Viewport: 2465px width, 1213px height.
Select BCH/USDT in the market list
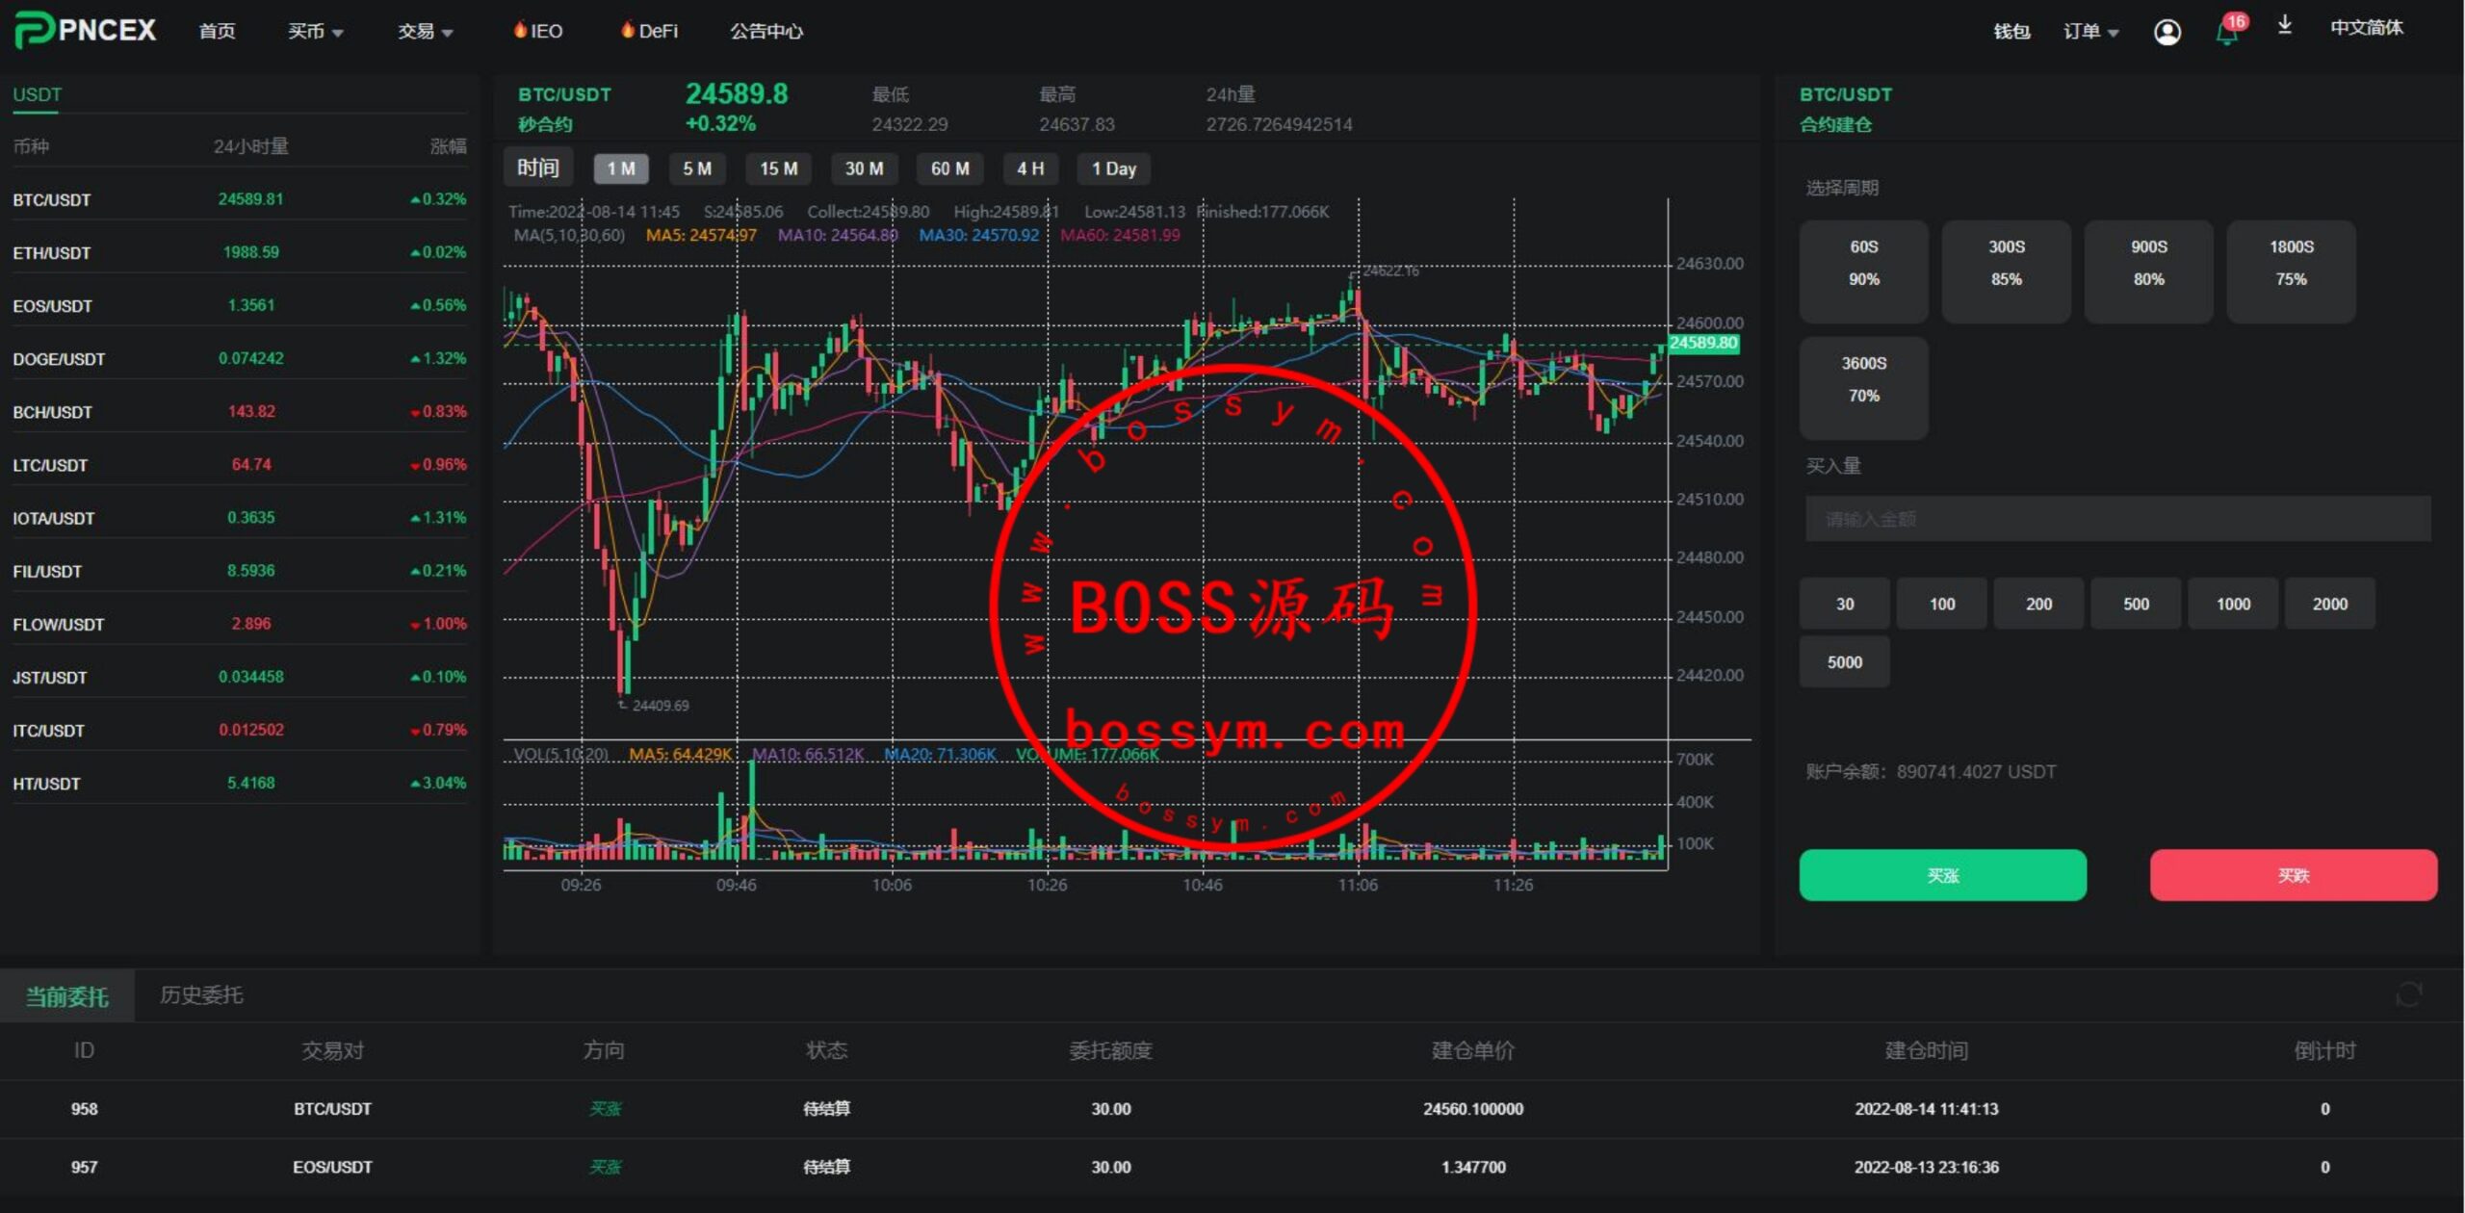pos(239,411)
